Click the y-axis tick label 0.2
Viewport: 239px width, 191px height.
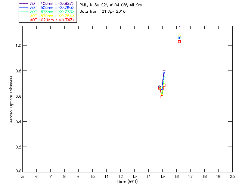pos(18,147)
